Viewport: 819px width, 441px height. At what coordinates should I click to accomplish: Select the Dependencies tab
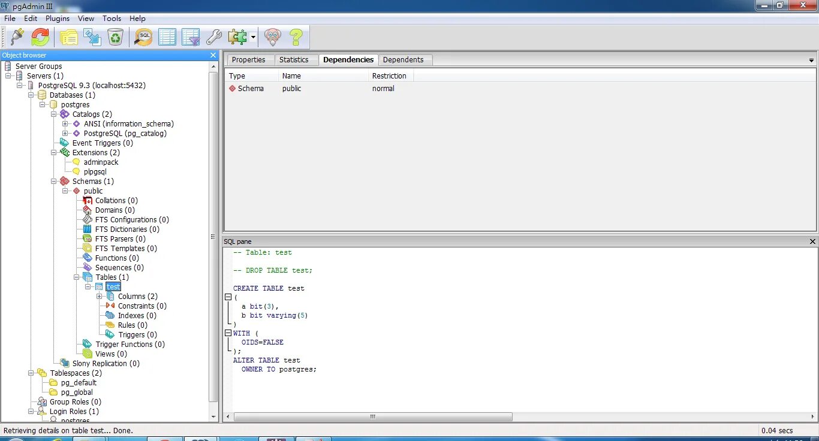pos(348,60)
